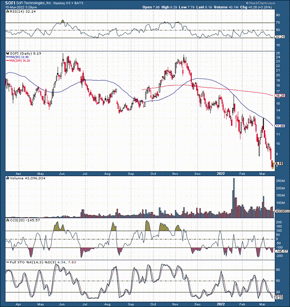Click the 8.19 last price tag on the price axis
Viewport: 290px width, 307px height.
click(279, 163)
